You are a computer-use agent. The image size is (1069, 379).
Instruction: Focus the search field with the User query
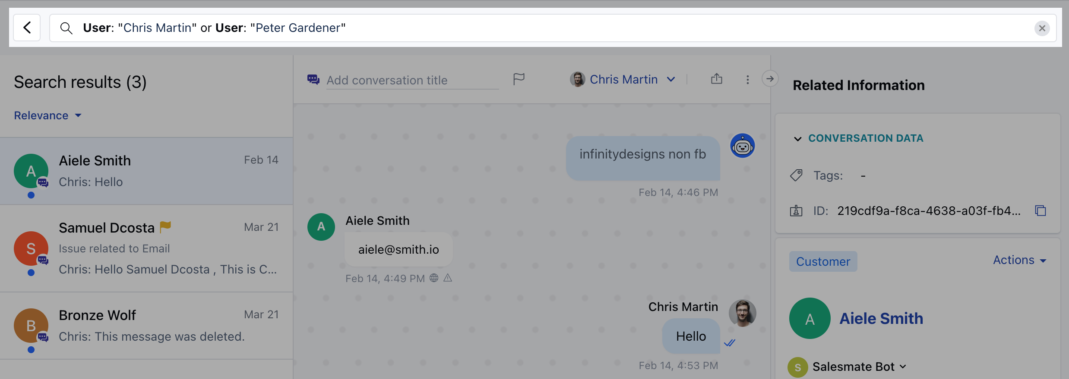coord(553,28)
